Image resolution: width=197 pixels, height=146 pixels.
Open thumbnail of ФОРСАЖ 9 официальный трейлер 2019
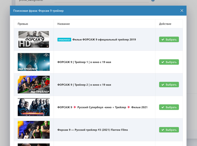click(34, 39)
